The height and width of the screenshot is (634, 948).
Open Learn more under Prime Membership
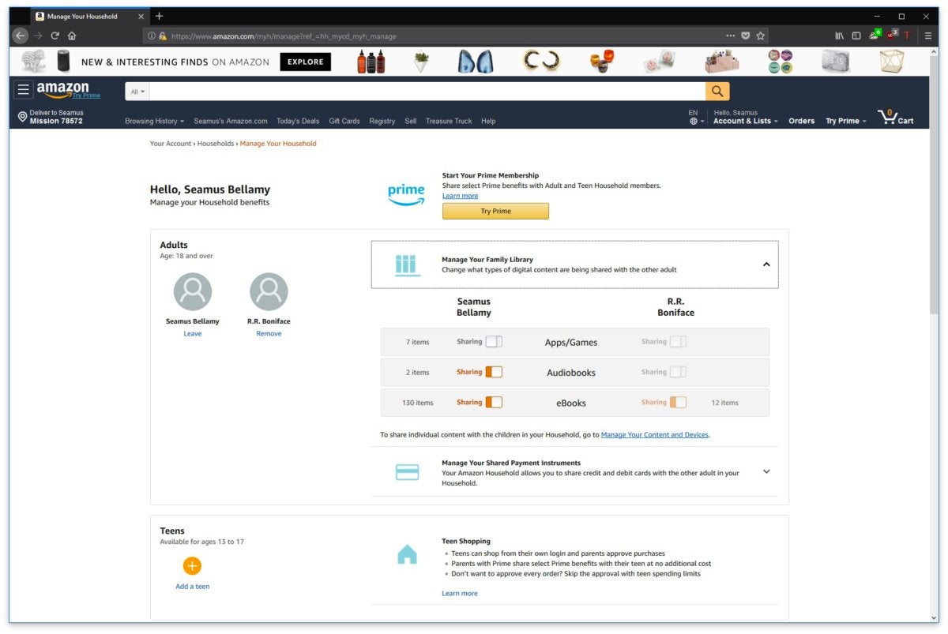pyautogui.click(x=460, y=196)
